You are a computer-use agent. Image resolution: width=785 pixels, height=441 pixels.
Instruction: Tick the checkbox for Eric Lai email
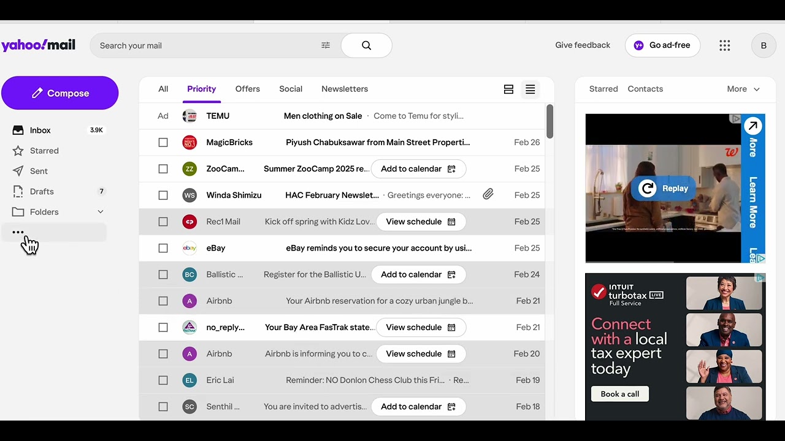pyautogui.click(x=163, y=380)
